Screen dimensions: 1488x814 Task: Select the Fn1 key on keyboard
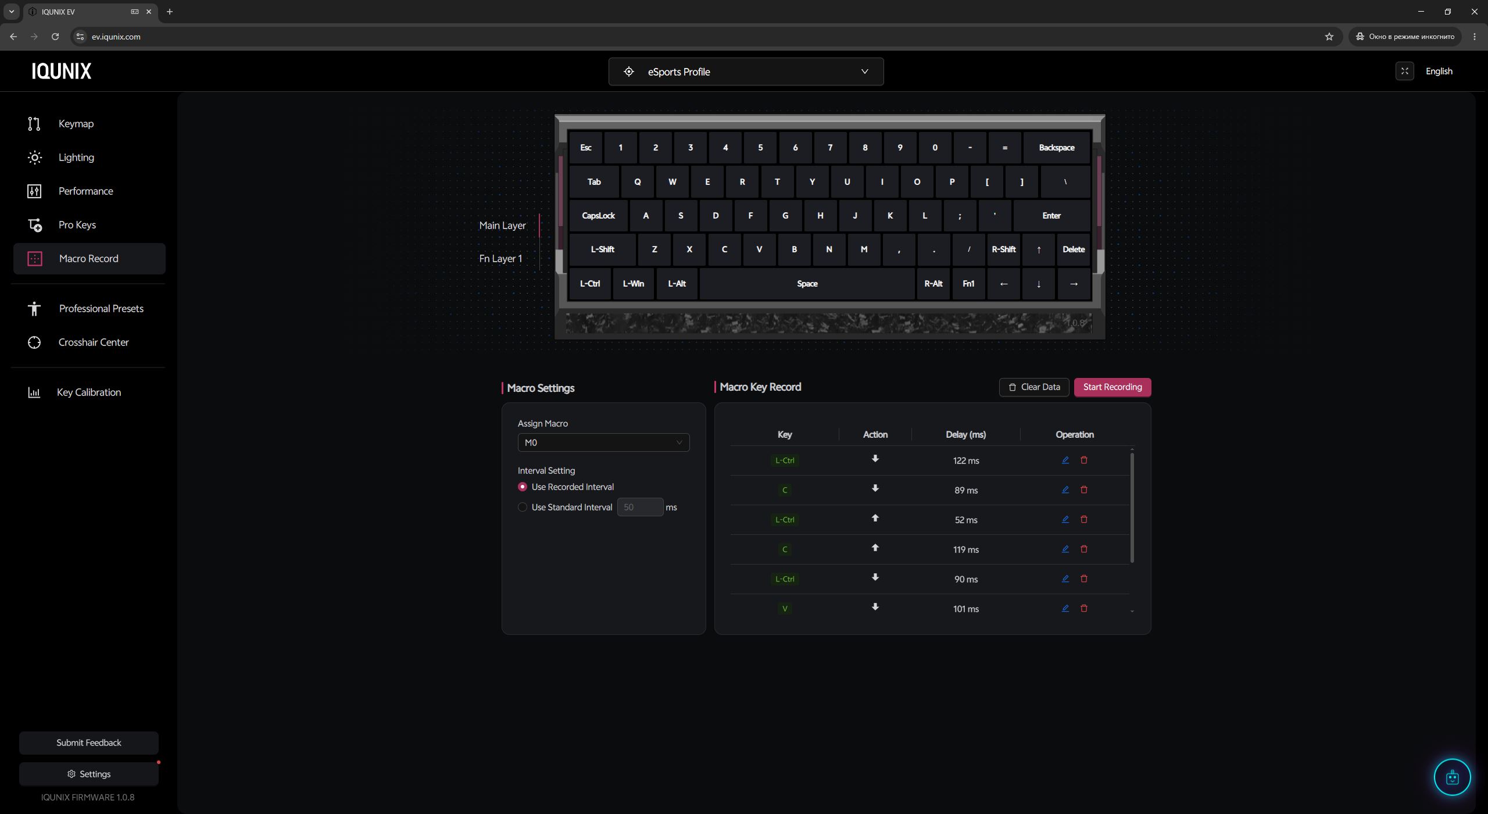click(968, 284)
